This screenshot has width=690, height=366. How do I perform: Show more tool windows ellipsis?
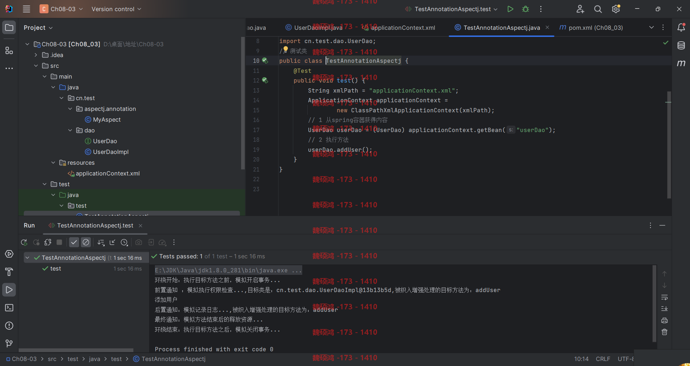tap(9, 68)
